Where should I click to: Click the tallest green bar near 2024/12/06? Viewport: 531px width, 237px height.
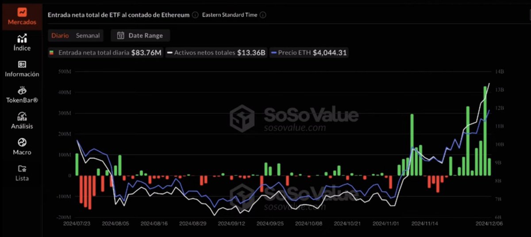(x=485, y=131)
